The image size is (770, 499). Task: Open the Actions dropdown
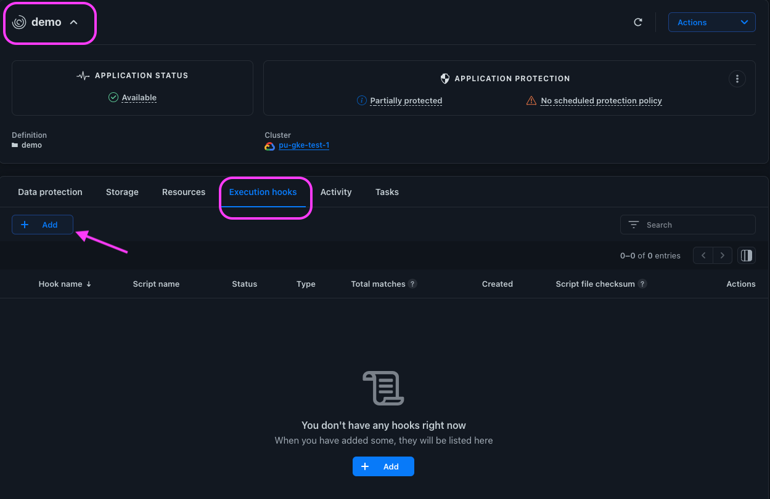(x=711, y=22)
